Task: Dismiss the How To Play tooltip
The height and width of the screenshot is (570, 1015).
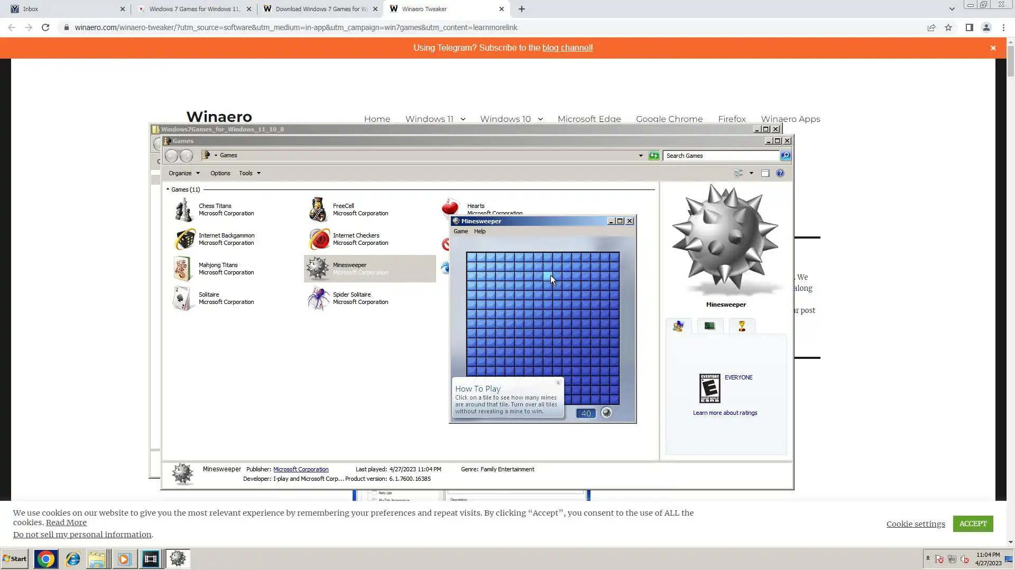Action: point(558,383)
